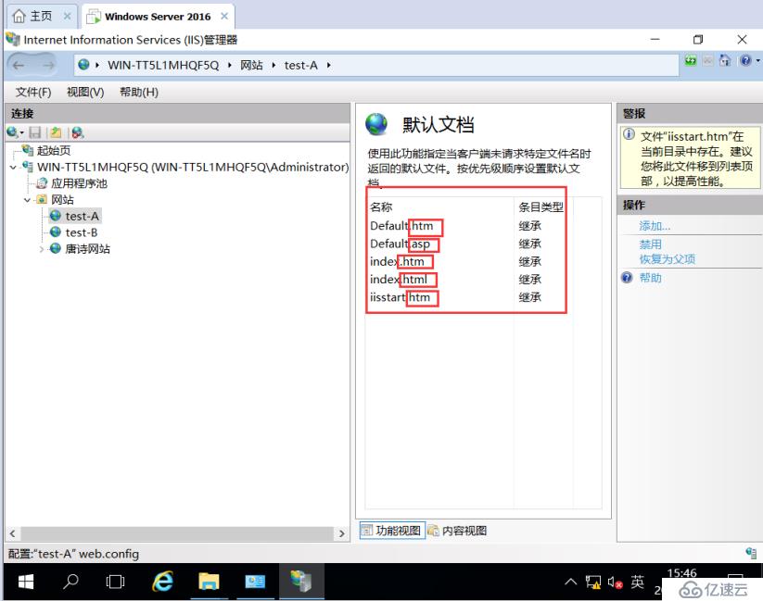Screen dimensions: 763x601
Task: Launch Internet Explorer from taskbar
Action: [162, 582]
